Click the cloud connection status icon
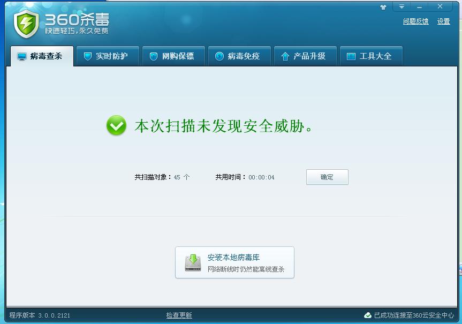 pos(367,315)
